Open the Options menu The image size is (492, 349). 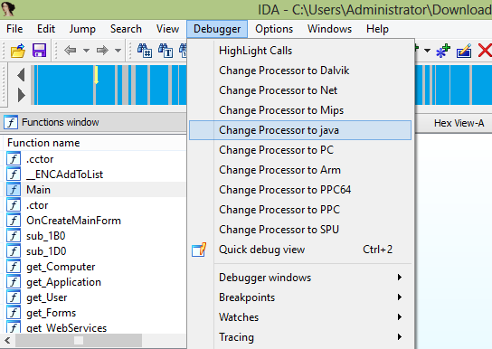tap(274, 29)
